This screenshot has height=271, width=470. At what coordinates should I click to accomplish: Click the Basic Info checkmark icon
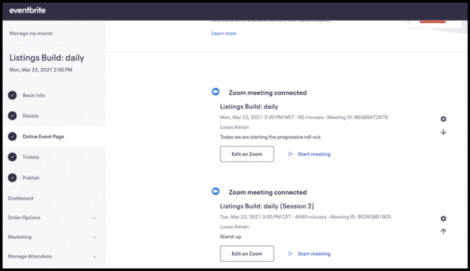[x=12, y=95]
